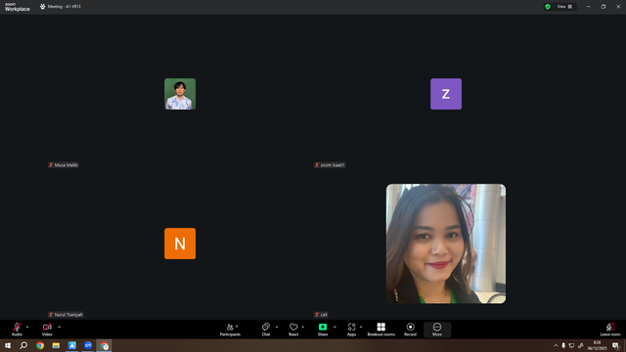
Task: Open the Apps panel
Action: (x=351, y=330)
